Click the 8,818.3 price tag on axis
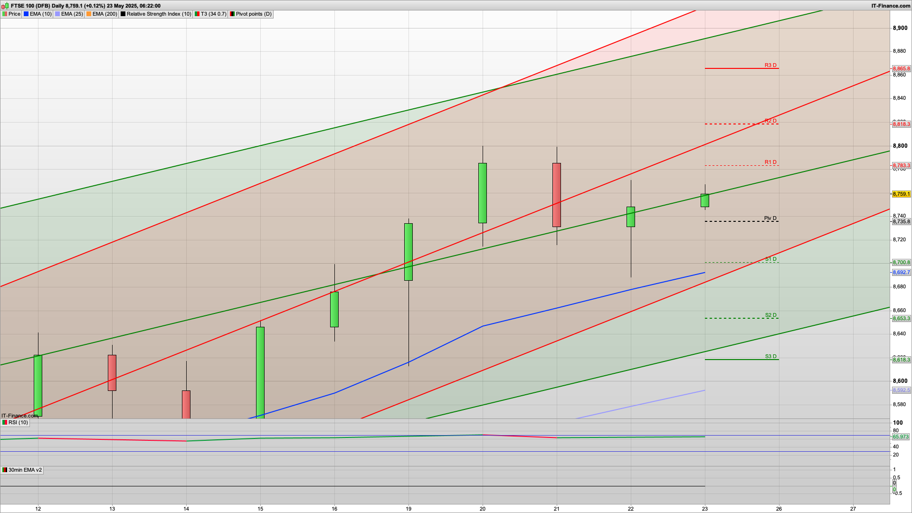 click(901, 124)
